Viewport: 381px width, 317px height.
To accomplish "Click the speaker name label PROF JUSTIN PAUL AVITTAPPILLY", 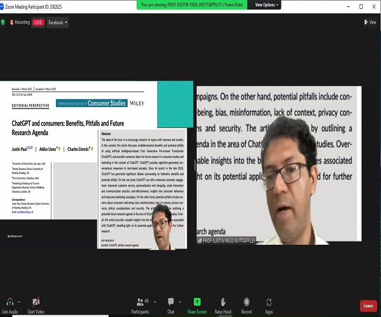I will 227,240.
